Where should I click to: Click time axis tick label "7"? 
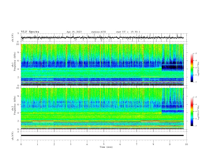pyautogui.click(x=137, y=144)
